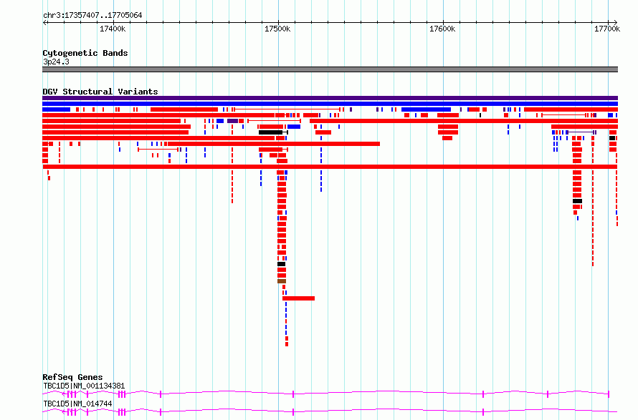The width and height of the screenshot is (638, 420).
Task: Click the 3p24.3 band label
Action: [56, 62]
